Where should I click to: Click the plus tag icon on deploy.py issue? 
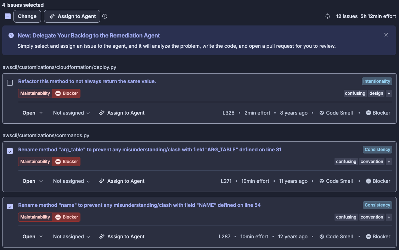389,93
